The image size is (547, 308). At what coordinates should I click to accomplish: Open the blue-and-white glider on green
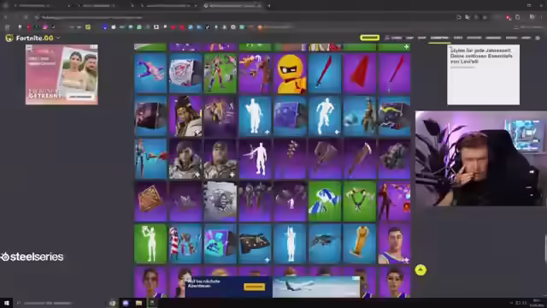(x=325, y=202)
